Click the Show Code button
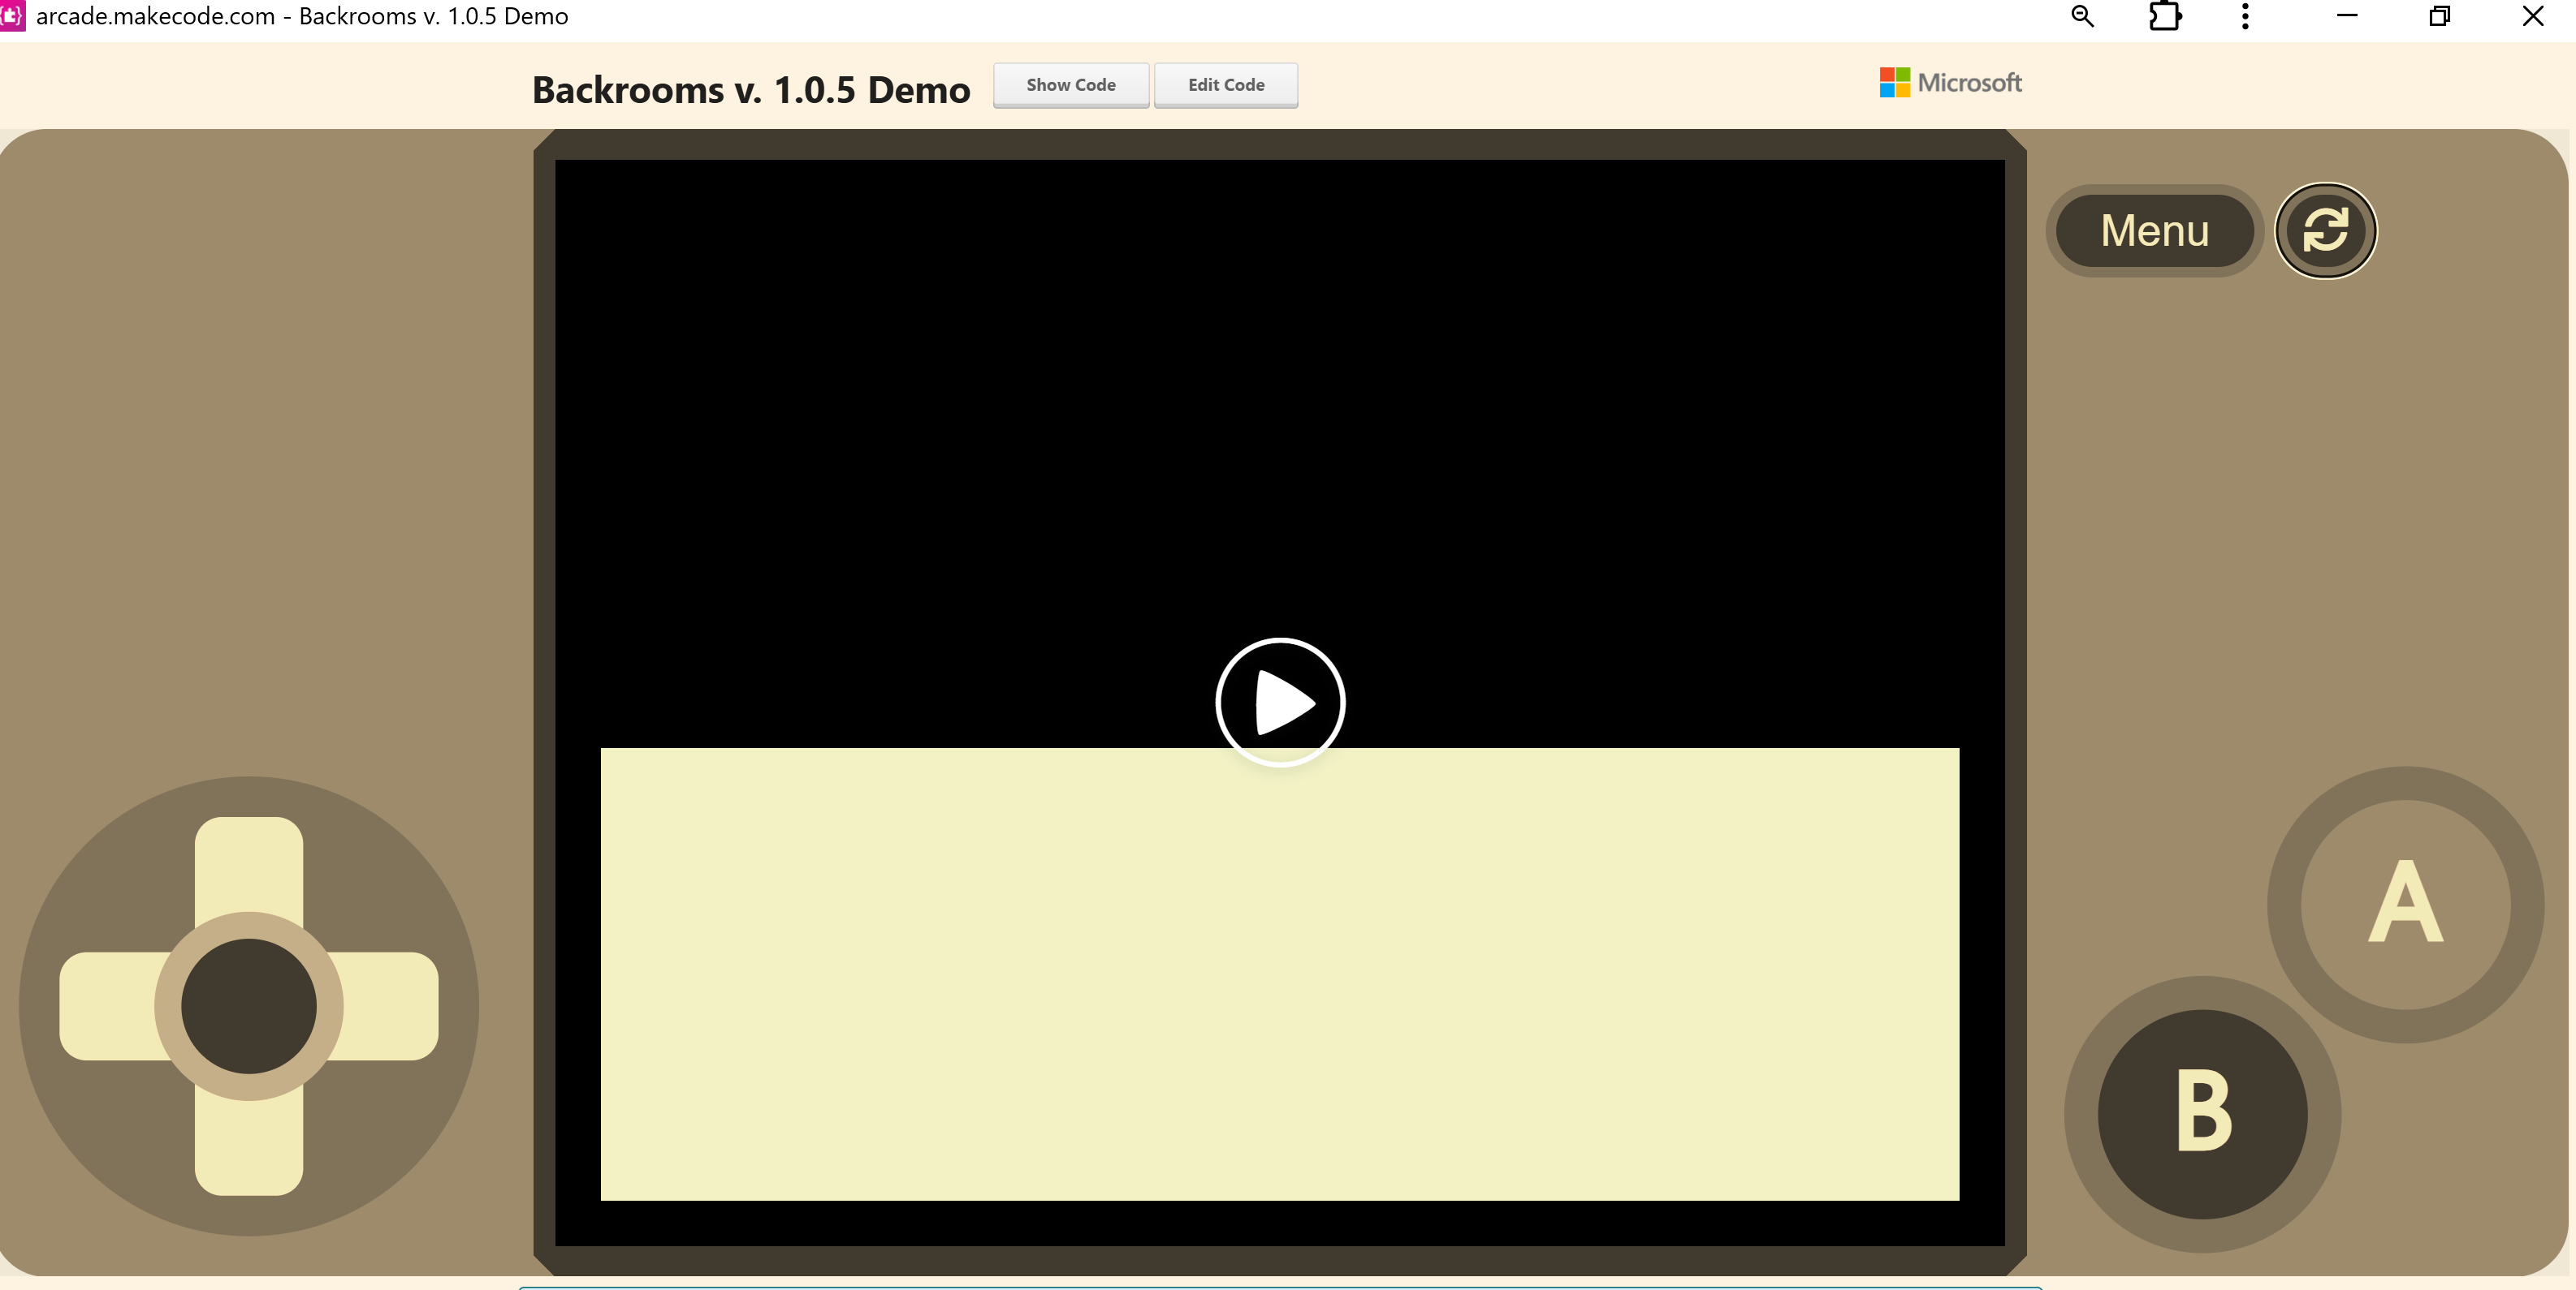The width and height of the screenshot is (2576, 1290). click(1070, 85)
